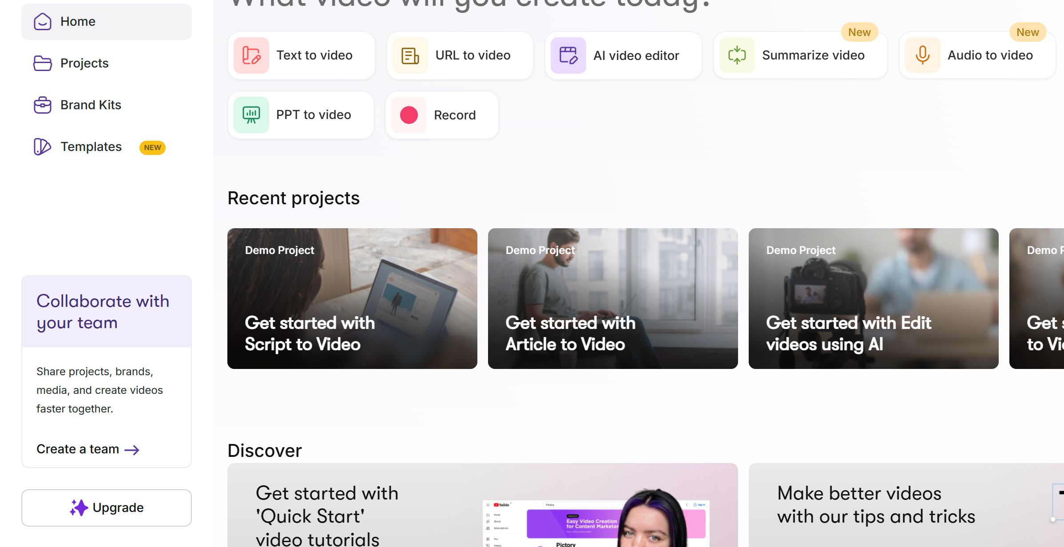Image resolution: width=1064 pixels, height=547 pixels.
Task: Open the Templates menu item
Action: tap(91, 147)
